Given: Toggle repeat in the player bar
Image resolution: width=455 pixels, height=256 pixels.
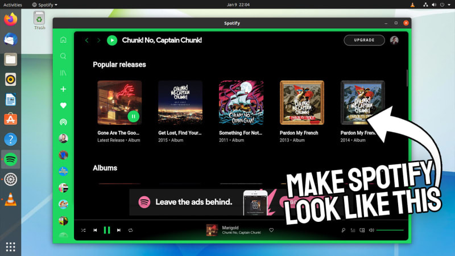Looking at the screenshot, I should tap(131, 230).
